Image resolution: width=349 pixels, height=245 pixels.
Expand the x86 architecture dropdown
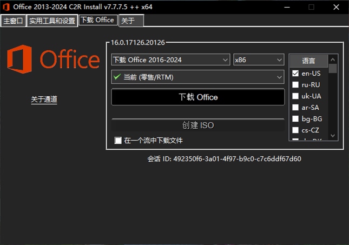[259, 59]
